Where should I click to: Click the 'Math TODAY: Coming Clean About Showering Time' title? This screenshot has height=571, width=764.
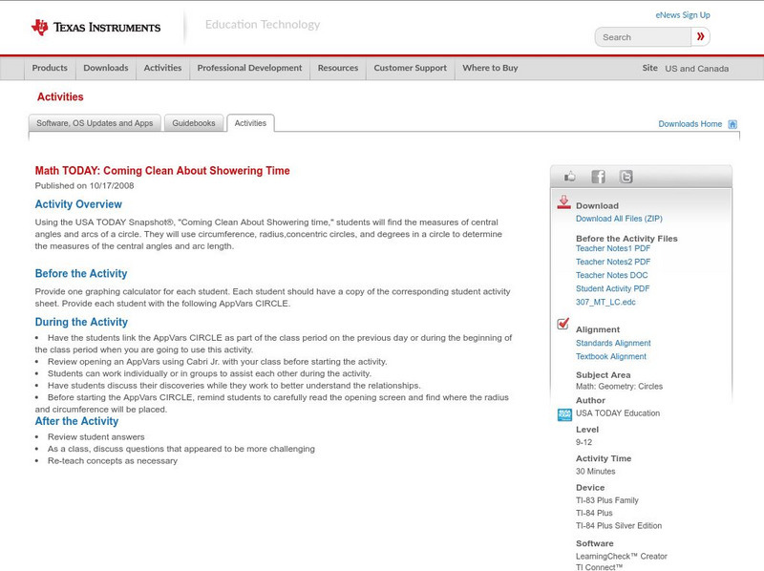pyautogui.click(x=162, y=171)
